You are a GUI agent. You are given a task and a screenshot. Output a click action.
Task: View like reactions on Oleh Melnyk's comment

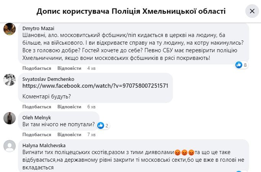click(x=103, y=125)
